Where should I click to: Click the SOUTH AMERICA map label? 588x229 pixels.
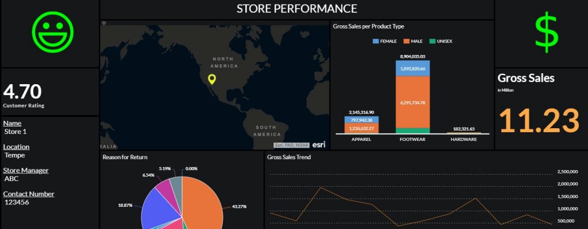click(266, 131)
